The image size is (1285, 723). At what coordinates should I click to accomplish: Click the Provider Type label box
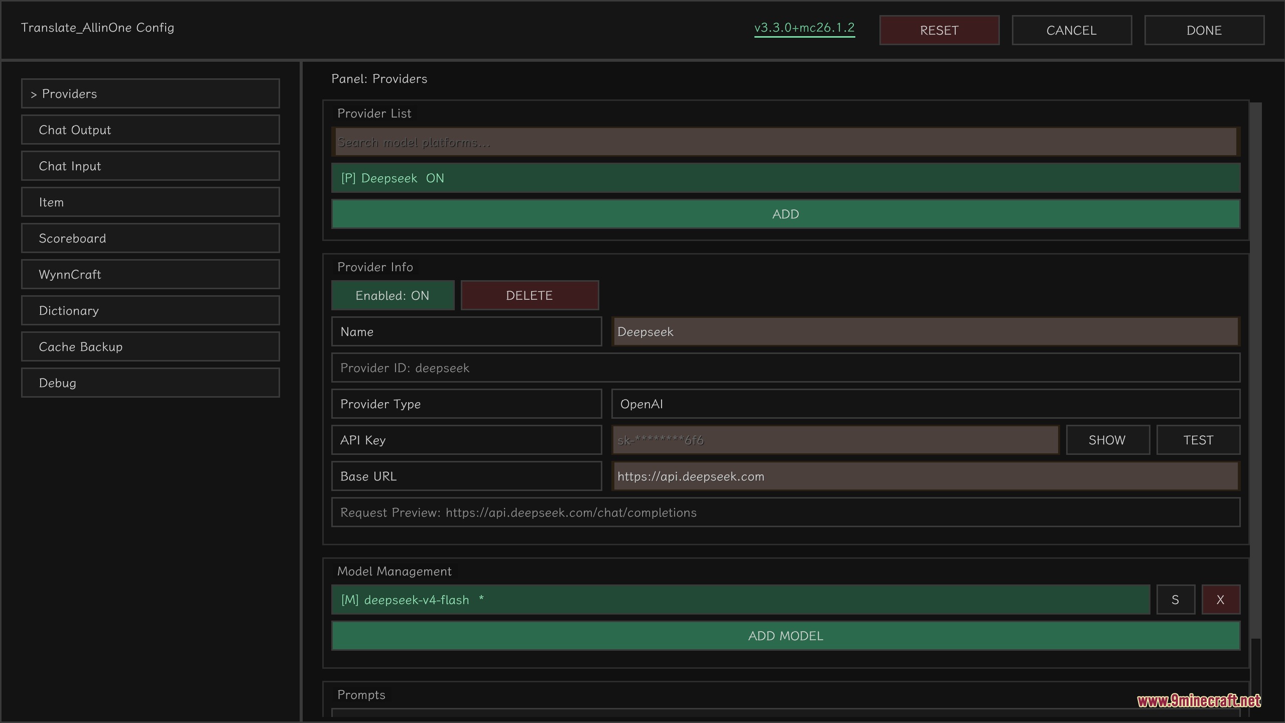(x=466, y=404)
